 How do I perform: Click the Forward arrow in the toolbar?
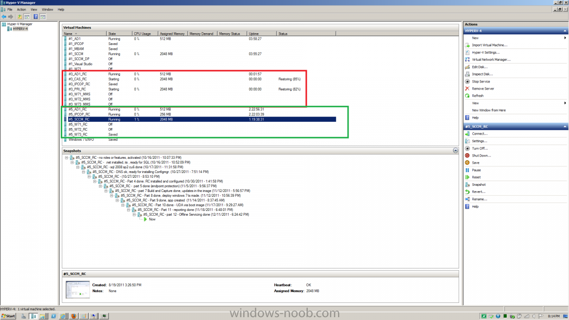(x=10, y=17)
